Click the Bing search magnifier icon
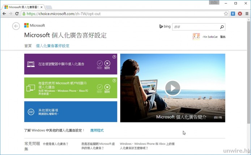Viewport: 251px width, 155px height. 222,27
